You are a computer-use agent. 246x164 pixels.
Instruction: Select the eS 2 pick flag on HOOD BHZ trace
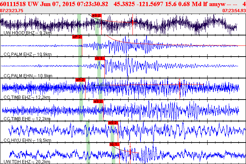tap(97, 15)
